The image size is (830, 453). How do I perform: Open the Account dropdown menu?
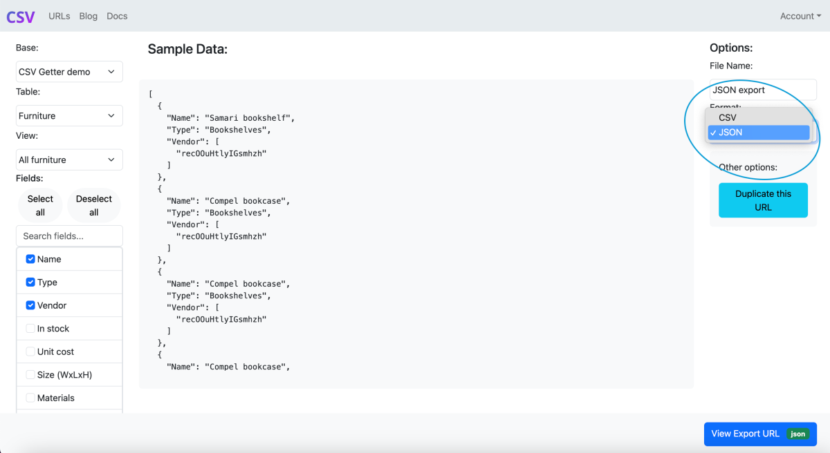tap(800, 16)
